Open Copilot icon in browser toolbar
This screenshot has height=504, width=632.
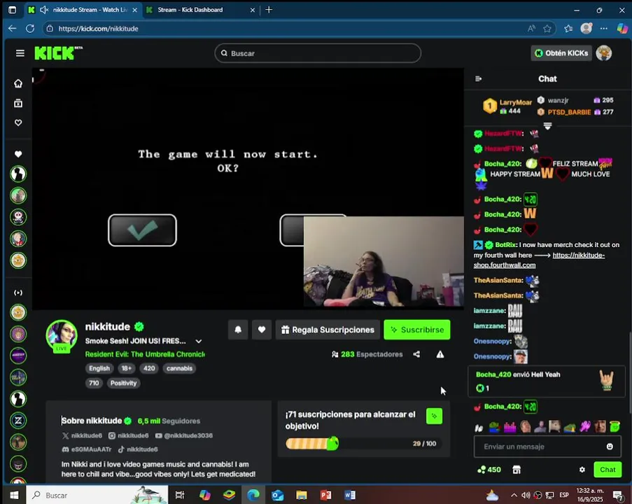(622, 28)
